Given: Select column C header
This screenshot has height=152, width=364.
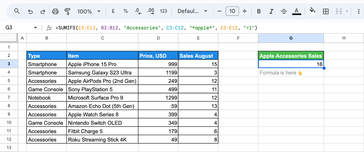Looking at the screenshot, I should [103, 38].
